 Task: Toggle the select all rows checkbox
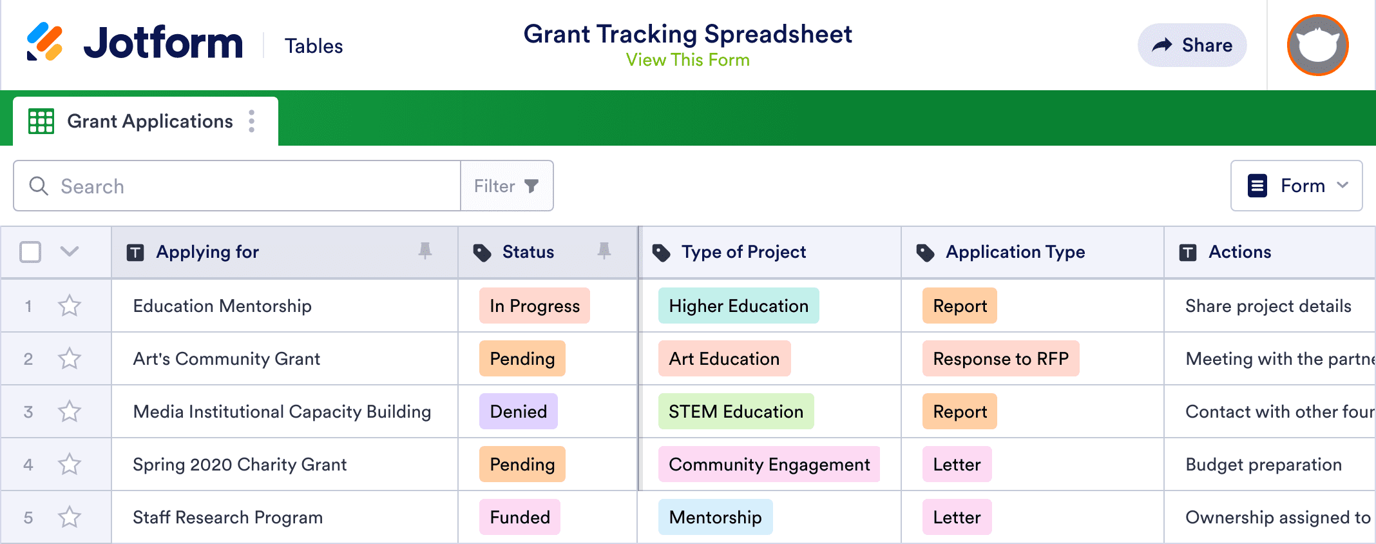30,252
